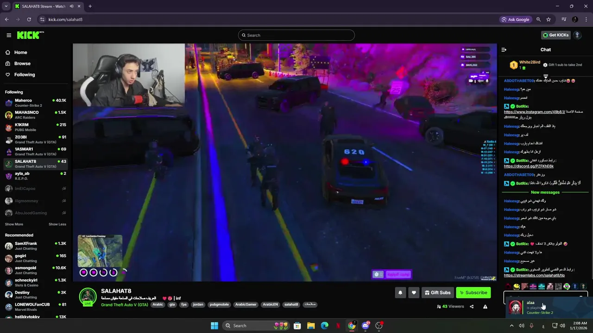Open K1KRM channel in Following
Viewport: 593px width, 333px height.
click(x=35, y=127)
